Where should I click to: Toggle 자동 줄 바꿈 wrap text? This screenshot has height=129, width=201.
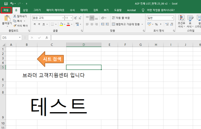click(121, 18)
